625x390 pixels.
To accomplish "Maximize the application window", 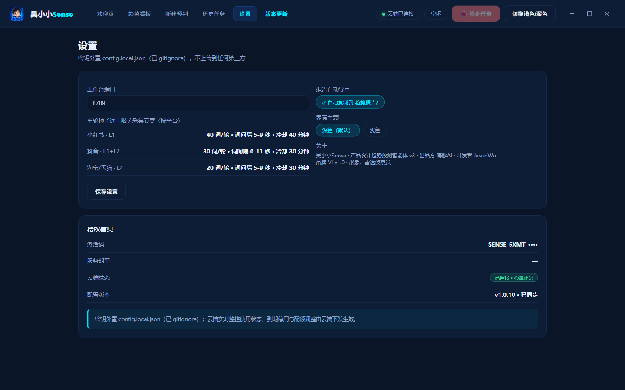I will tap(589, 14).
